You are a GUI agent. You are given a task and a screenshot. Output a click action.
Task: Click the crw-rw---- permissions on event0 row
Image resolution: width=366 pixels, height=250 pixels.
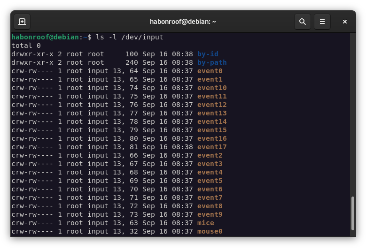[x=32, y=71]
